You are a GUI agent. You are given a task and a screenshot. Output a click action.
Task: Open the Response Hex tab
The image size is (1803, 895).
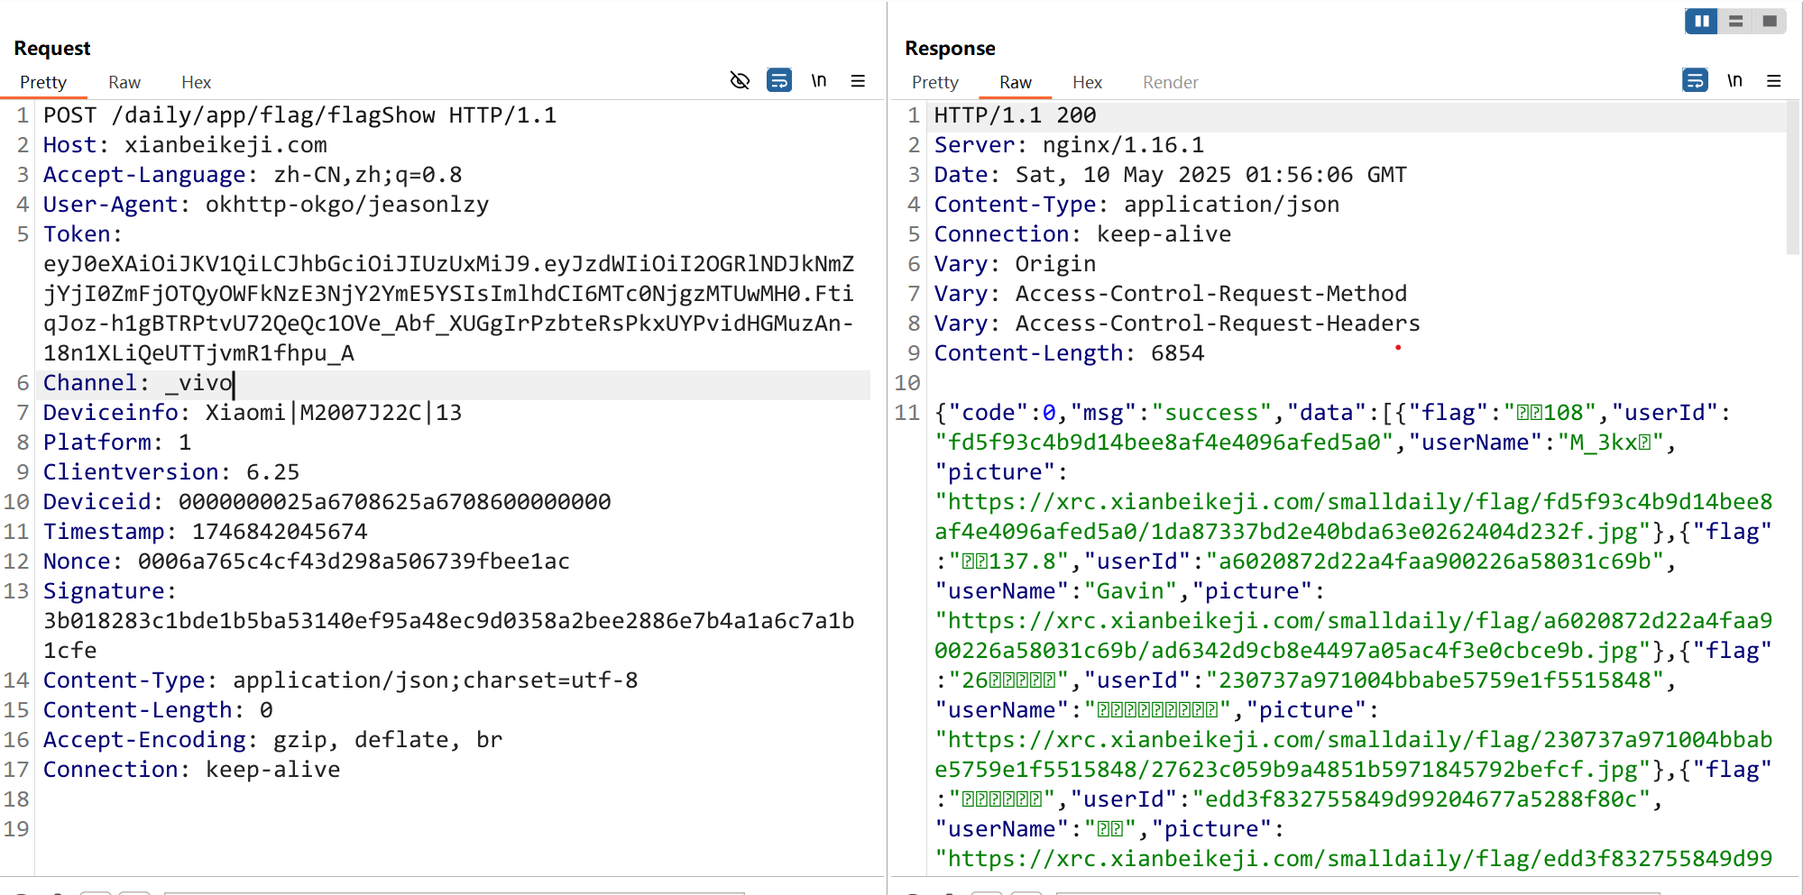click(1087, 82)
